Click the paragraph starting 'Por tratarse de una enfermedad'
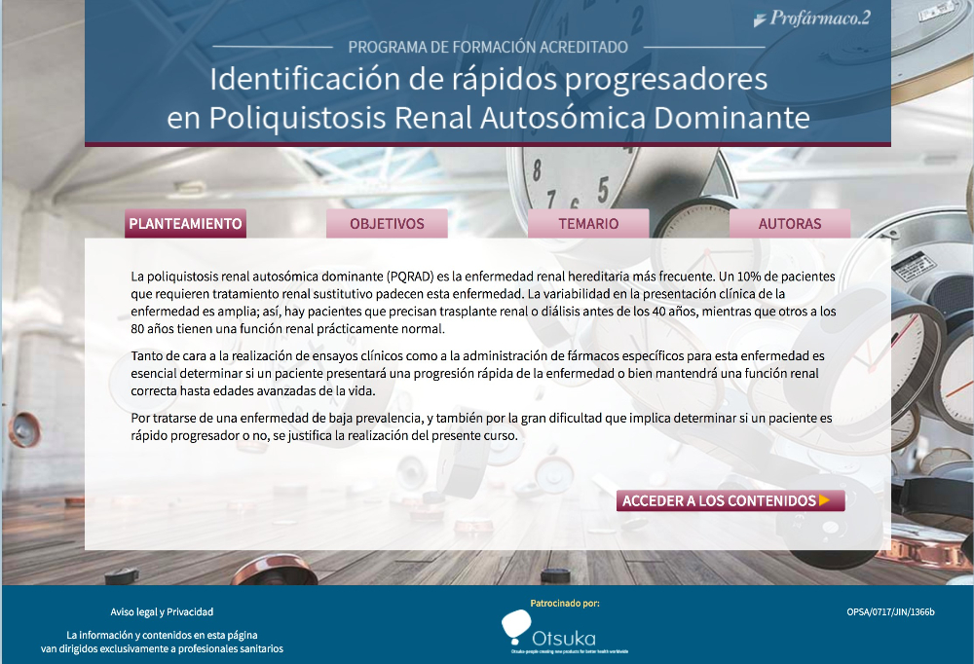The width and height of the screenshot is (974, 664). coord(481,426)
